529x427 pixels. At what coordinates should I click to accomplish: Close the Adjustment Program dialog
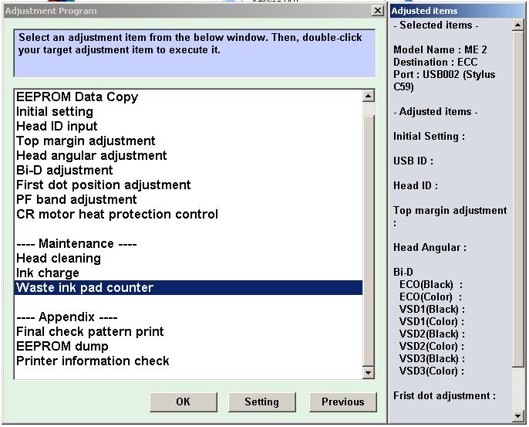(378, 11)
